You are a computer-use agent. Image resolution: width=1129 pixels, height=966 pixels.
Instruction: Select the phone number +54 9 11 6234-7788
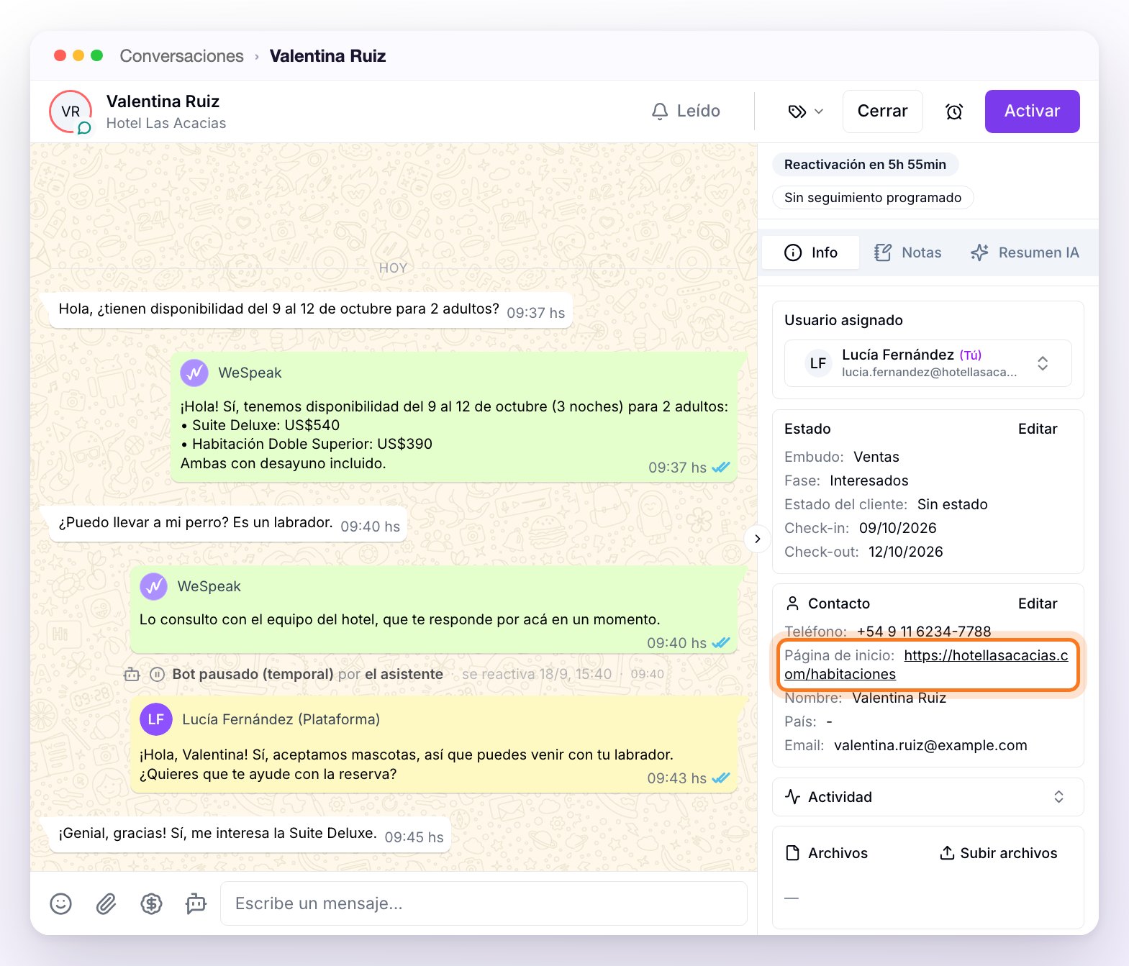click(x=924, y=632)
